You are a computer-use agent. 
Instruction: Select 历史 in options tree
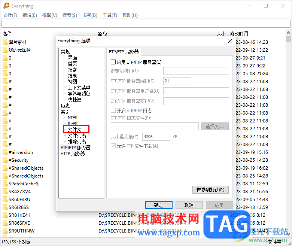click(x=65, y=106)
